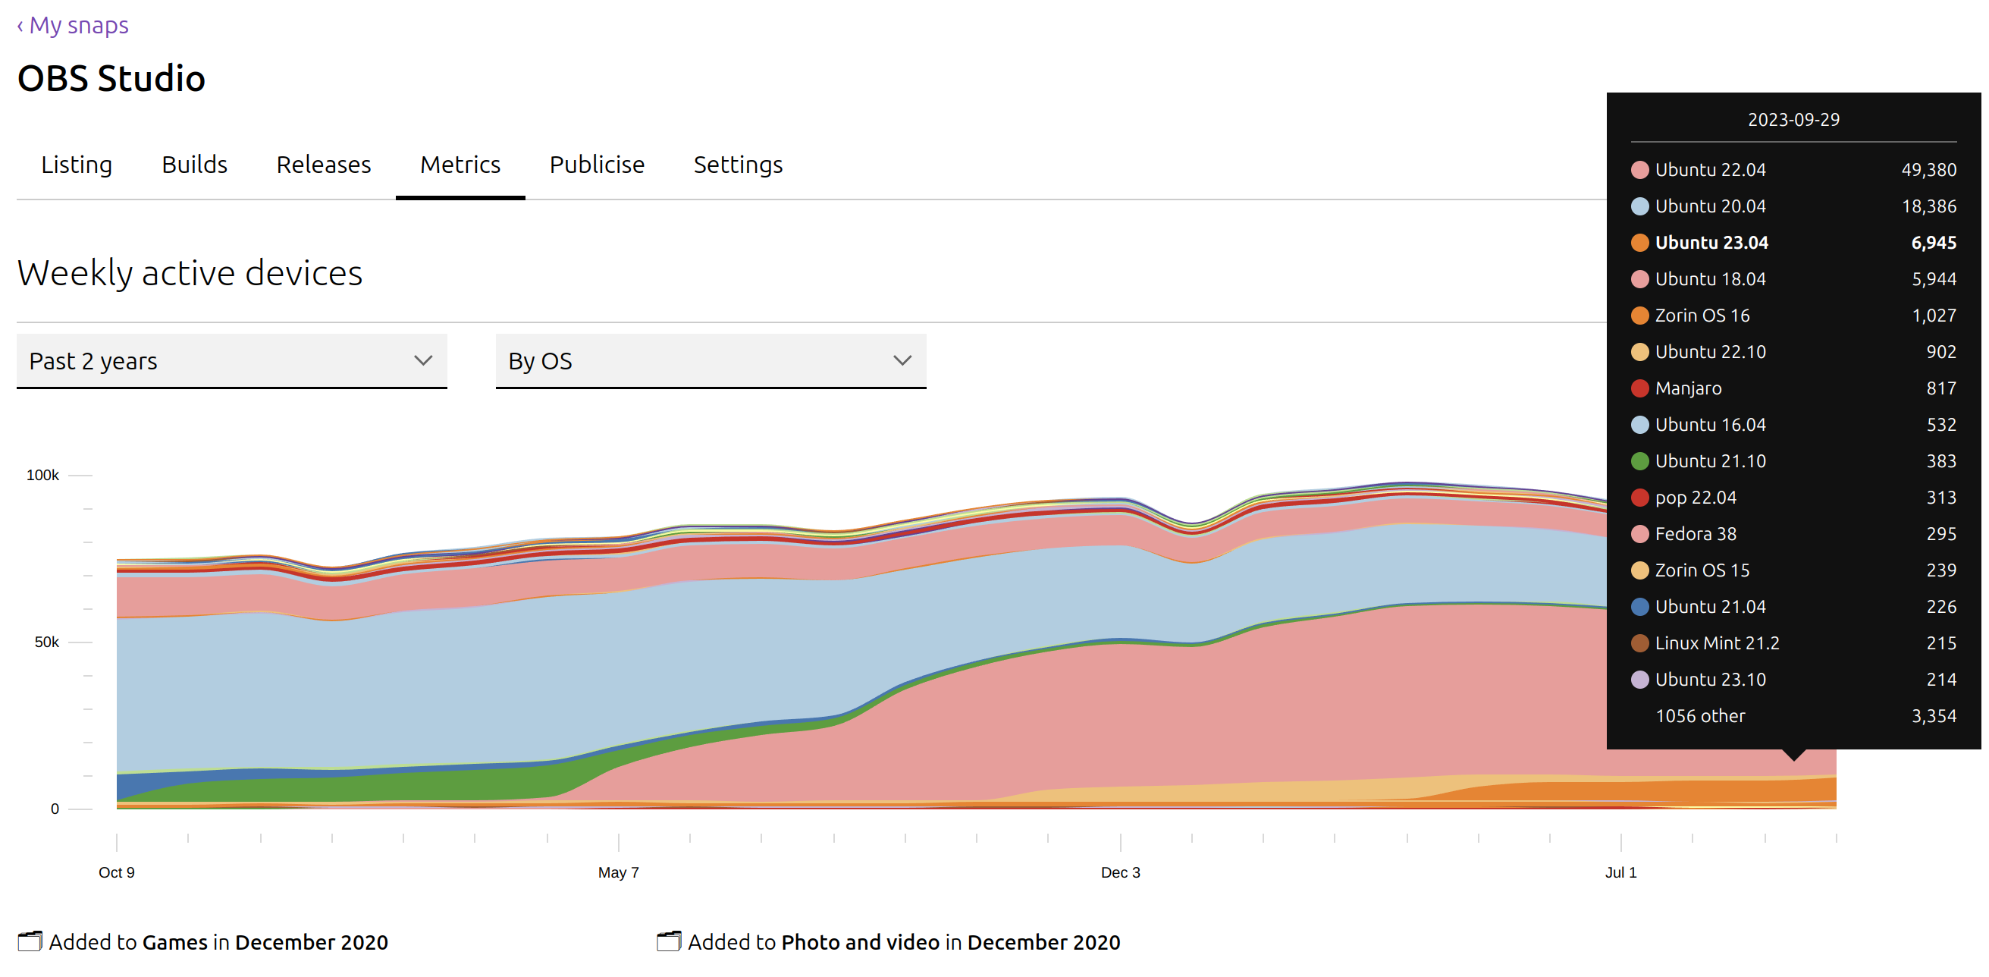Click the May 7 x-axis label
The width and height of the screenshot is (1989, 977).
[619, 872]
